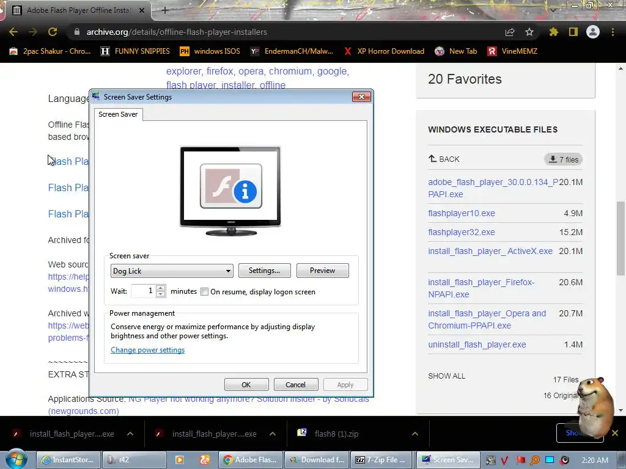The image size is (626, 469).
Task: Click the hamster desktop mascot
Action: (x=595, y=407)
